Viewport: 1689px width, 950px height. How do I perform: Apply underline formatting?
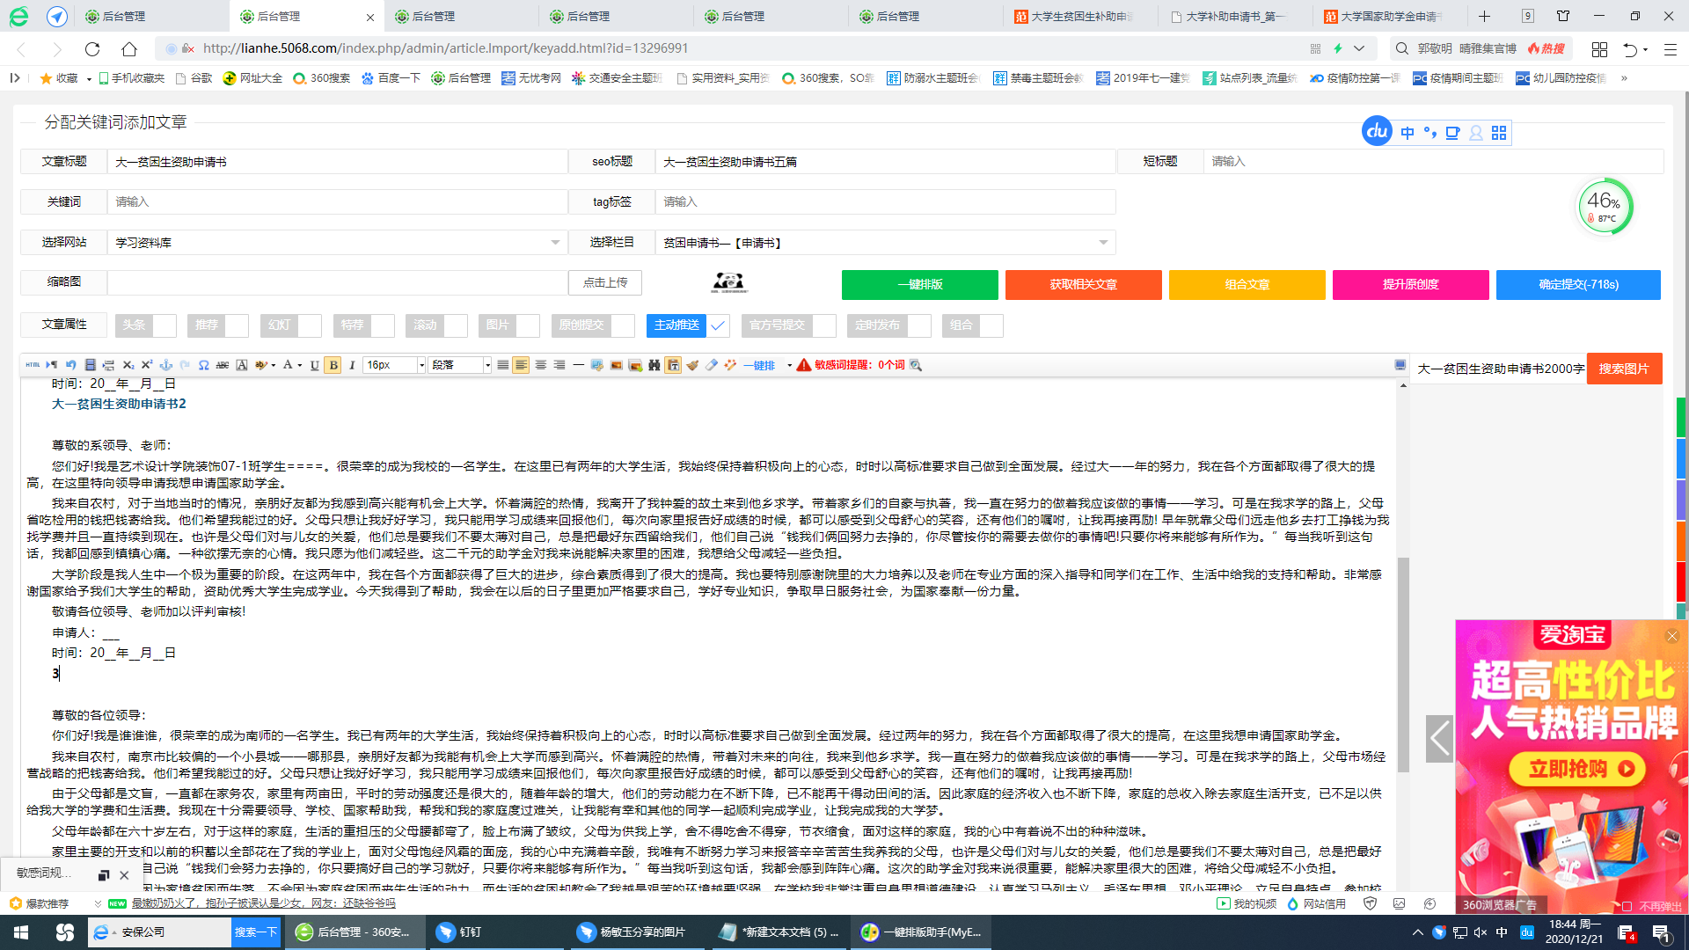pyautogui.click(x=314, y=364)
